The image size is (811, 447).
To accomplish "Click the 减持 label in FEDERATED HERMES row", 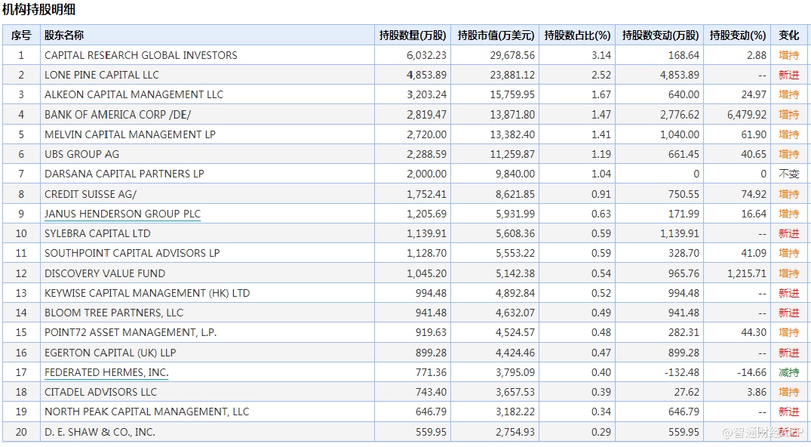I will (x=789, y=372).
